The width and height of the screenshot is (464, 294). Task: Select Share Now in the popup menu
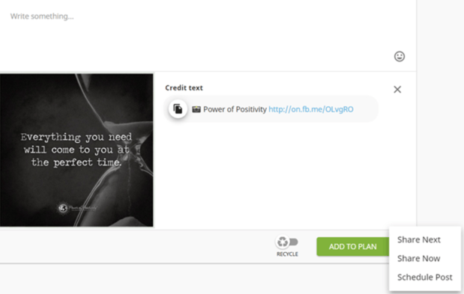coord(418,258)
